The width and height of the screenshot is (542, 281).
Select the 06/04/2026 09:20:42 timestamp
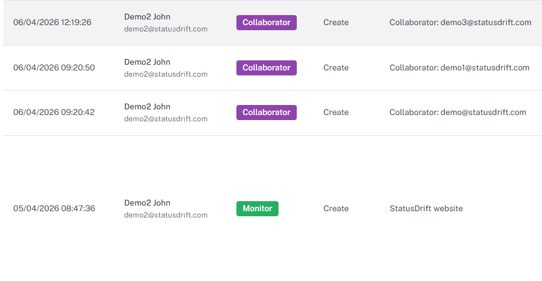pos(54,113)
